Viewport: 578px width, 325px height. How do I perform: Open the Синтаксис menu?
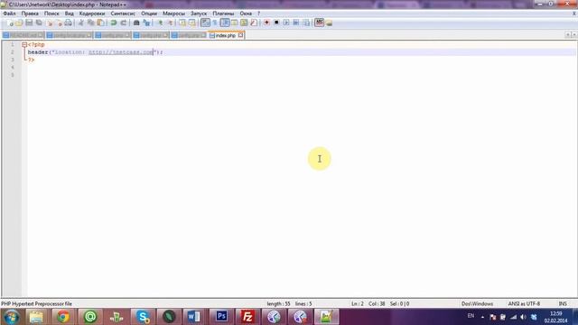click(123, 14)
